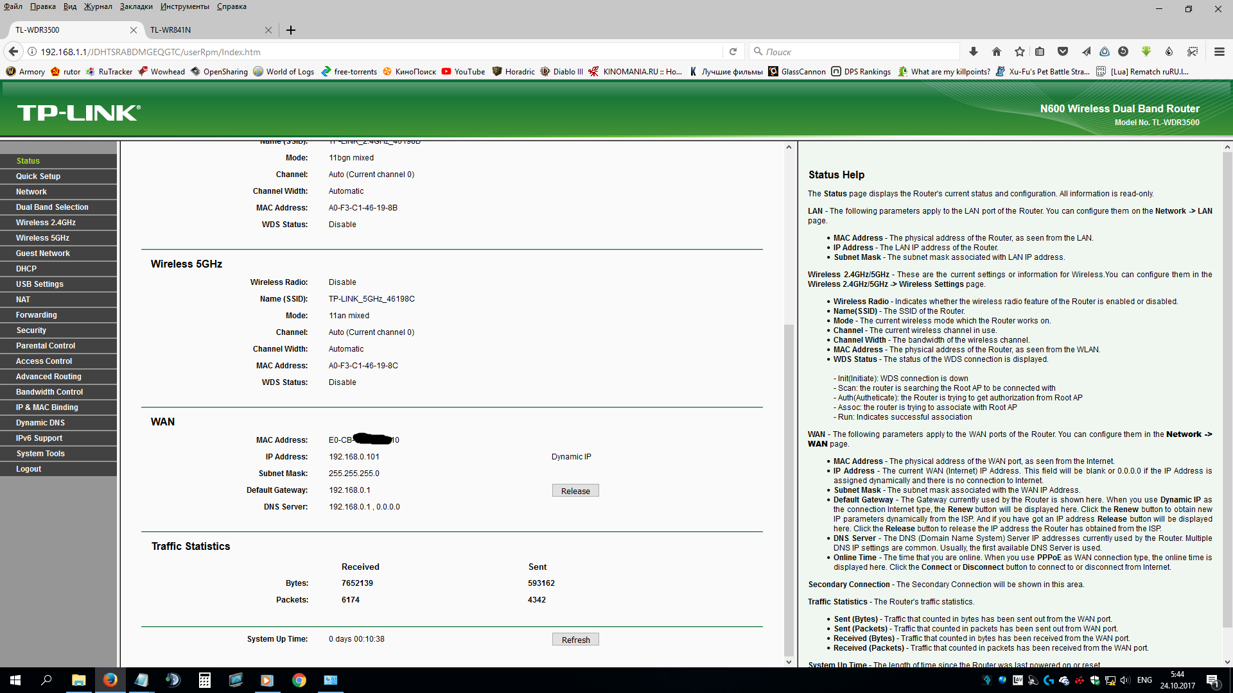1233x693 pixels.
Task: Open the Firefox hamburger menu
Action: [x=1219, y=51]
